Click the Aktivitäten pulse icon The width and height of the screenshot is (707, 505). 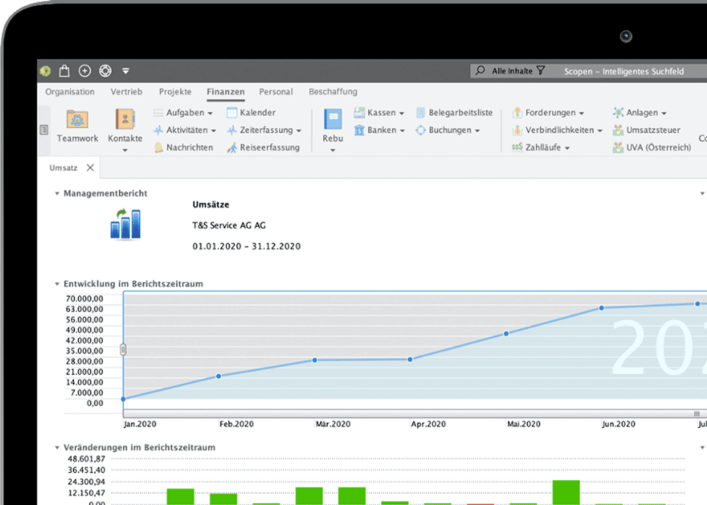pos(159,130)
